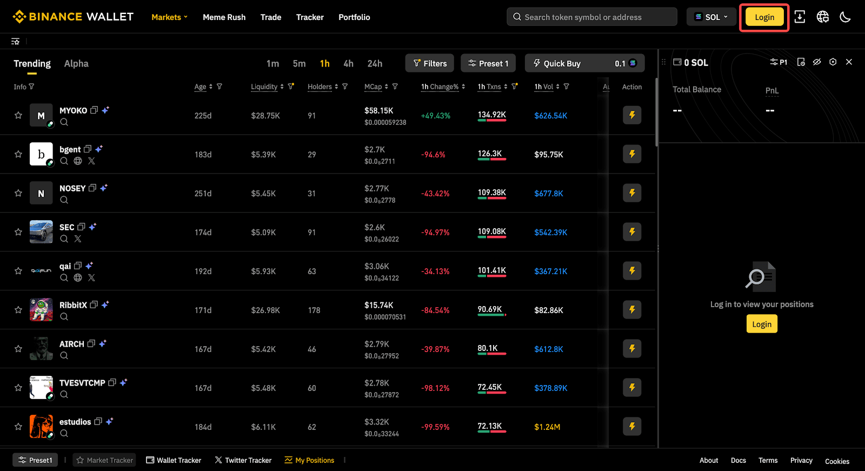
Task: Click the copy icon next to TVESVTCMP
Action: 112,382
